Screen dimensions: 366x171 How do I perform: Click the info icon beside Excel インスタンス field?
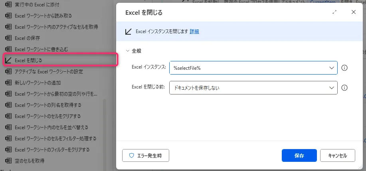345,68
